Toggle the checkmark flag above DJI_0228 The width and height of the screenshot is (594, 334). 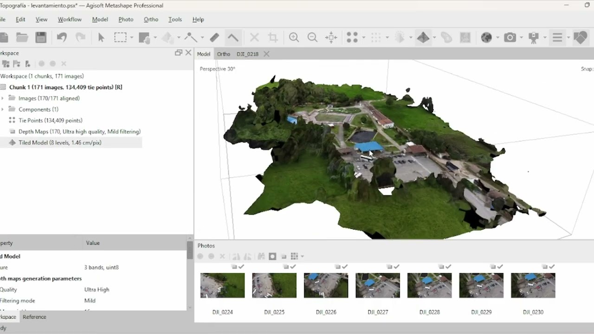448,267
